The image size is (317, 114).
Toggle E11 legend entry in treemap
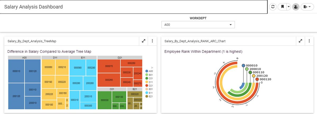(x=149, y=93)
